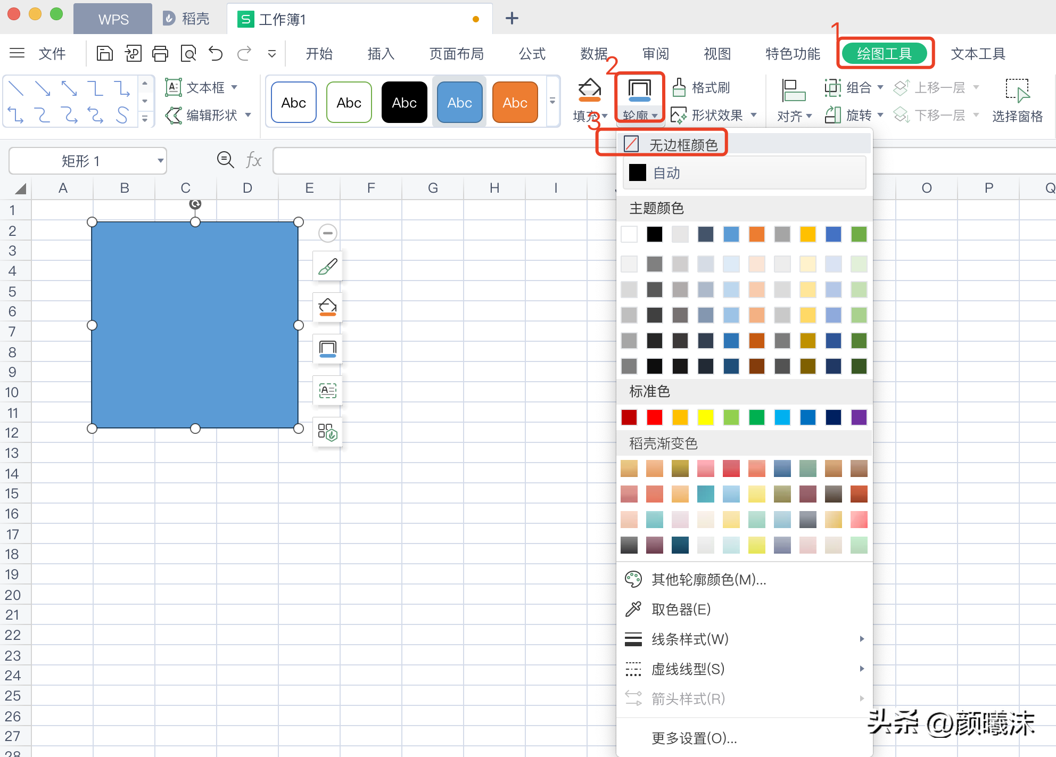The image size is (1056, 757).
Task: Open the hamburger menu icon
Action: (17, 53)
